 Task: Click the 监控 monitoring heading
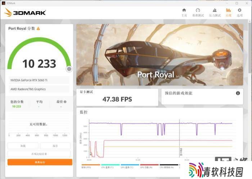(x=84, y=112)
